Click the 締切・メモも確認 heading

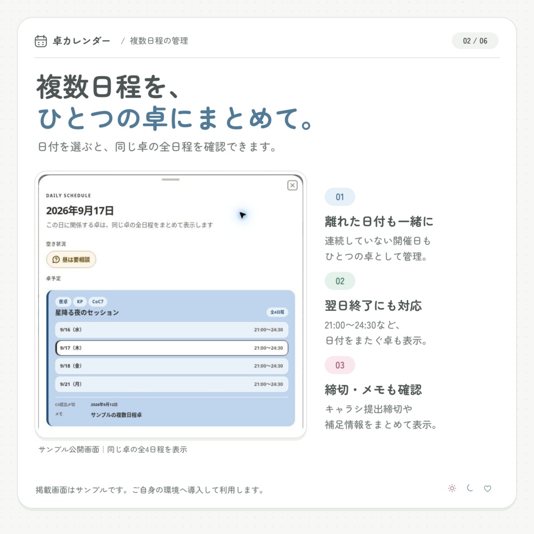[x=373, y=390]
